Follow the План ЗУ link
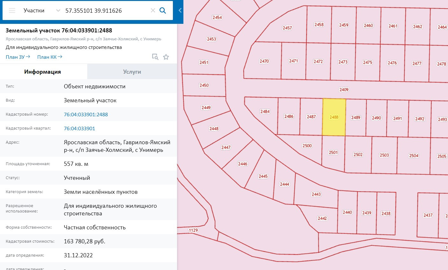Screen dimensions: 448x270 tap(18, 57)
